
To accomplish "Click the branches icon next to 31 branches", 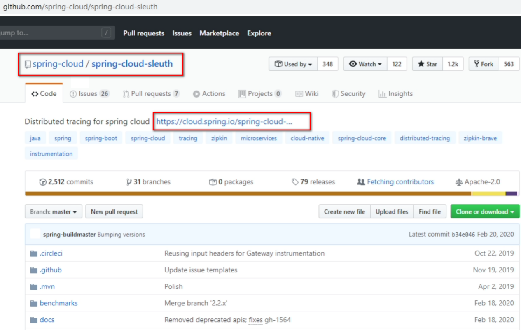I will [129, 182].
